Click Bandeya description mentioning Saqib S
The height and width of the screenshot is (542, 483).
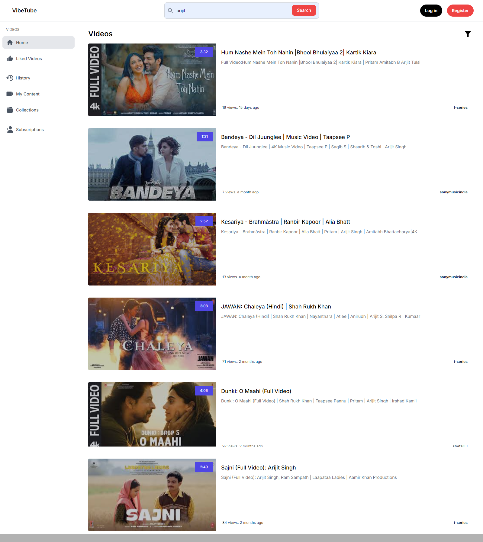314,147
